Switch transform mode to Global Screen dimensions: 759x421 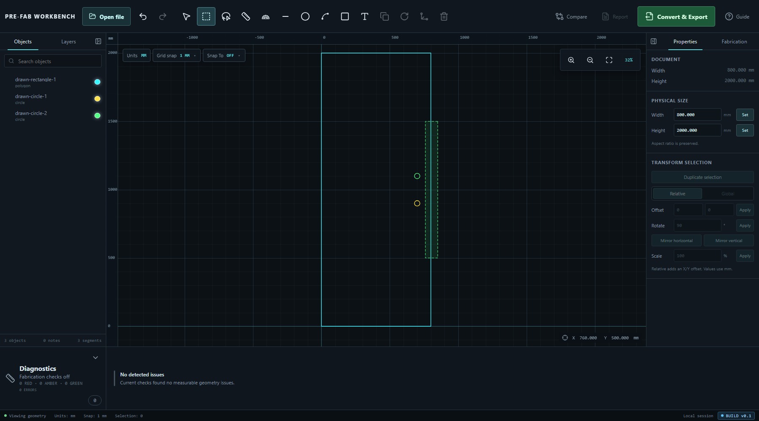(x=728, y=194)
